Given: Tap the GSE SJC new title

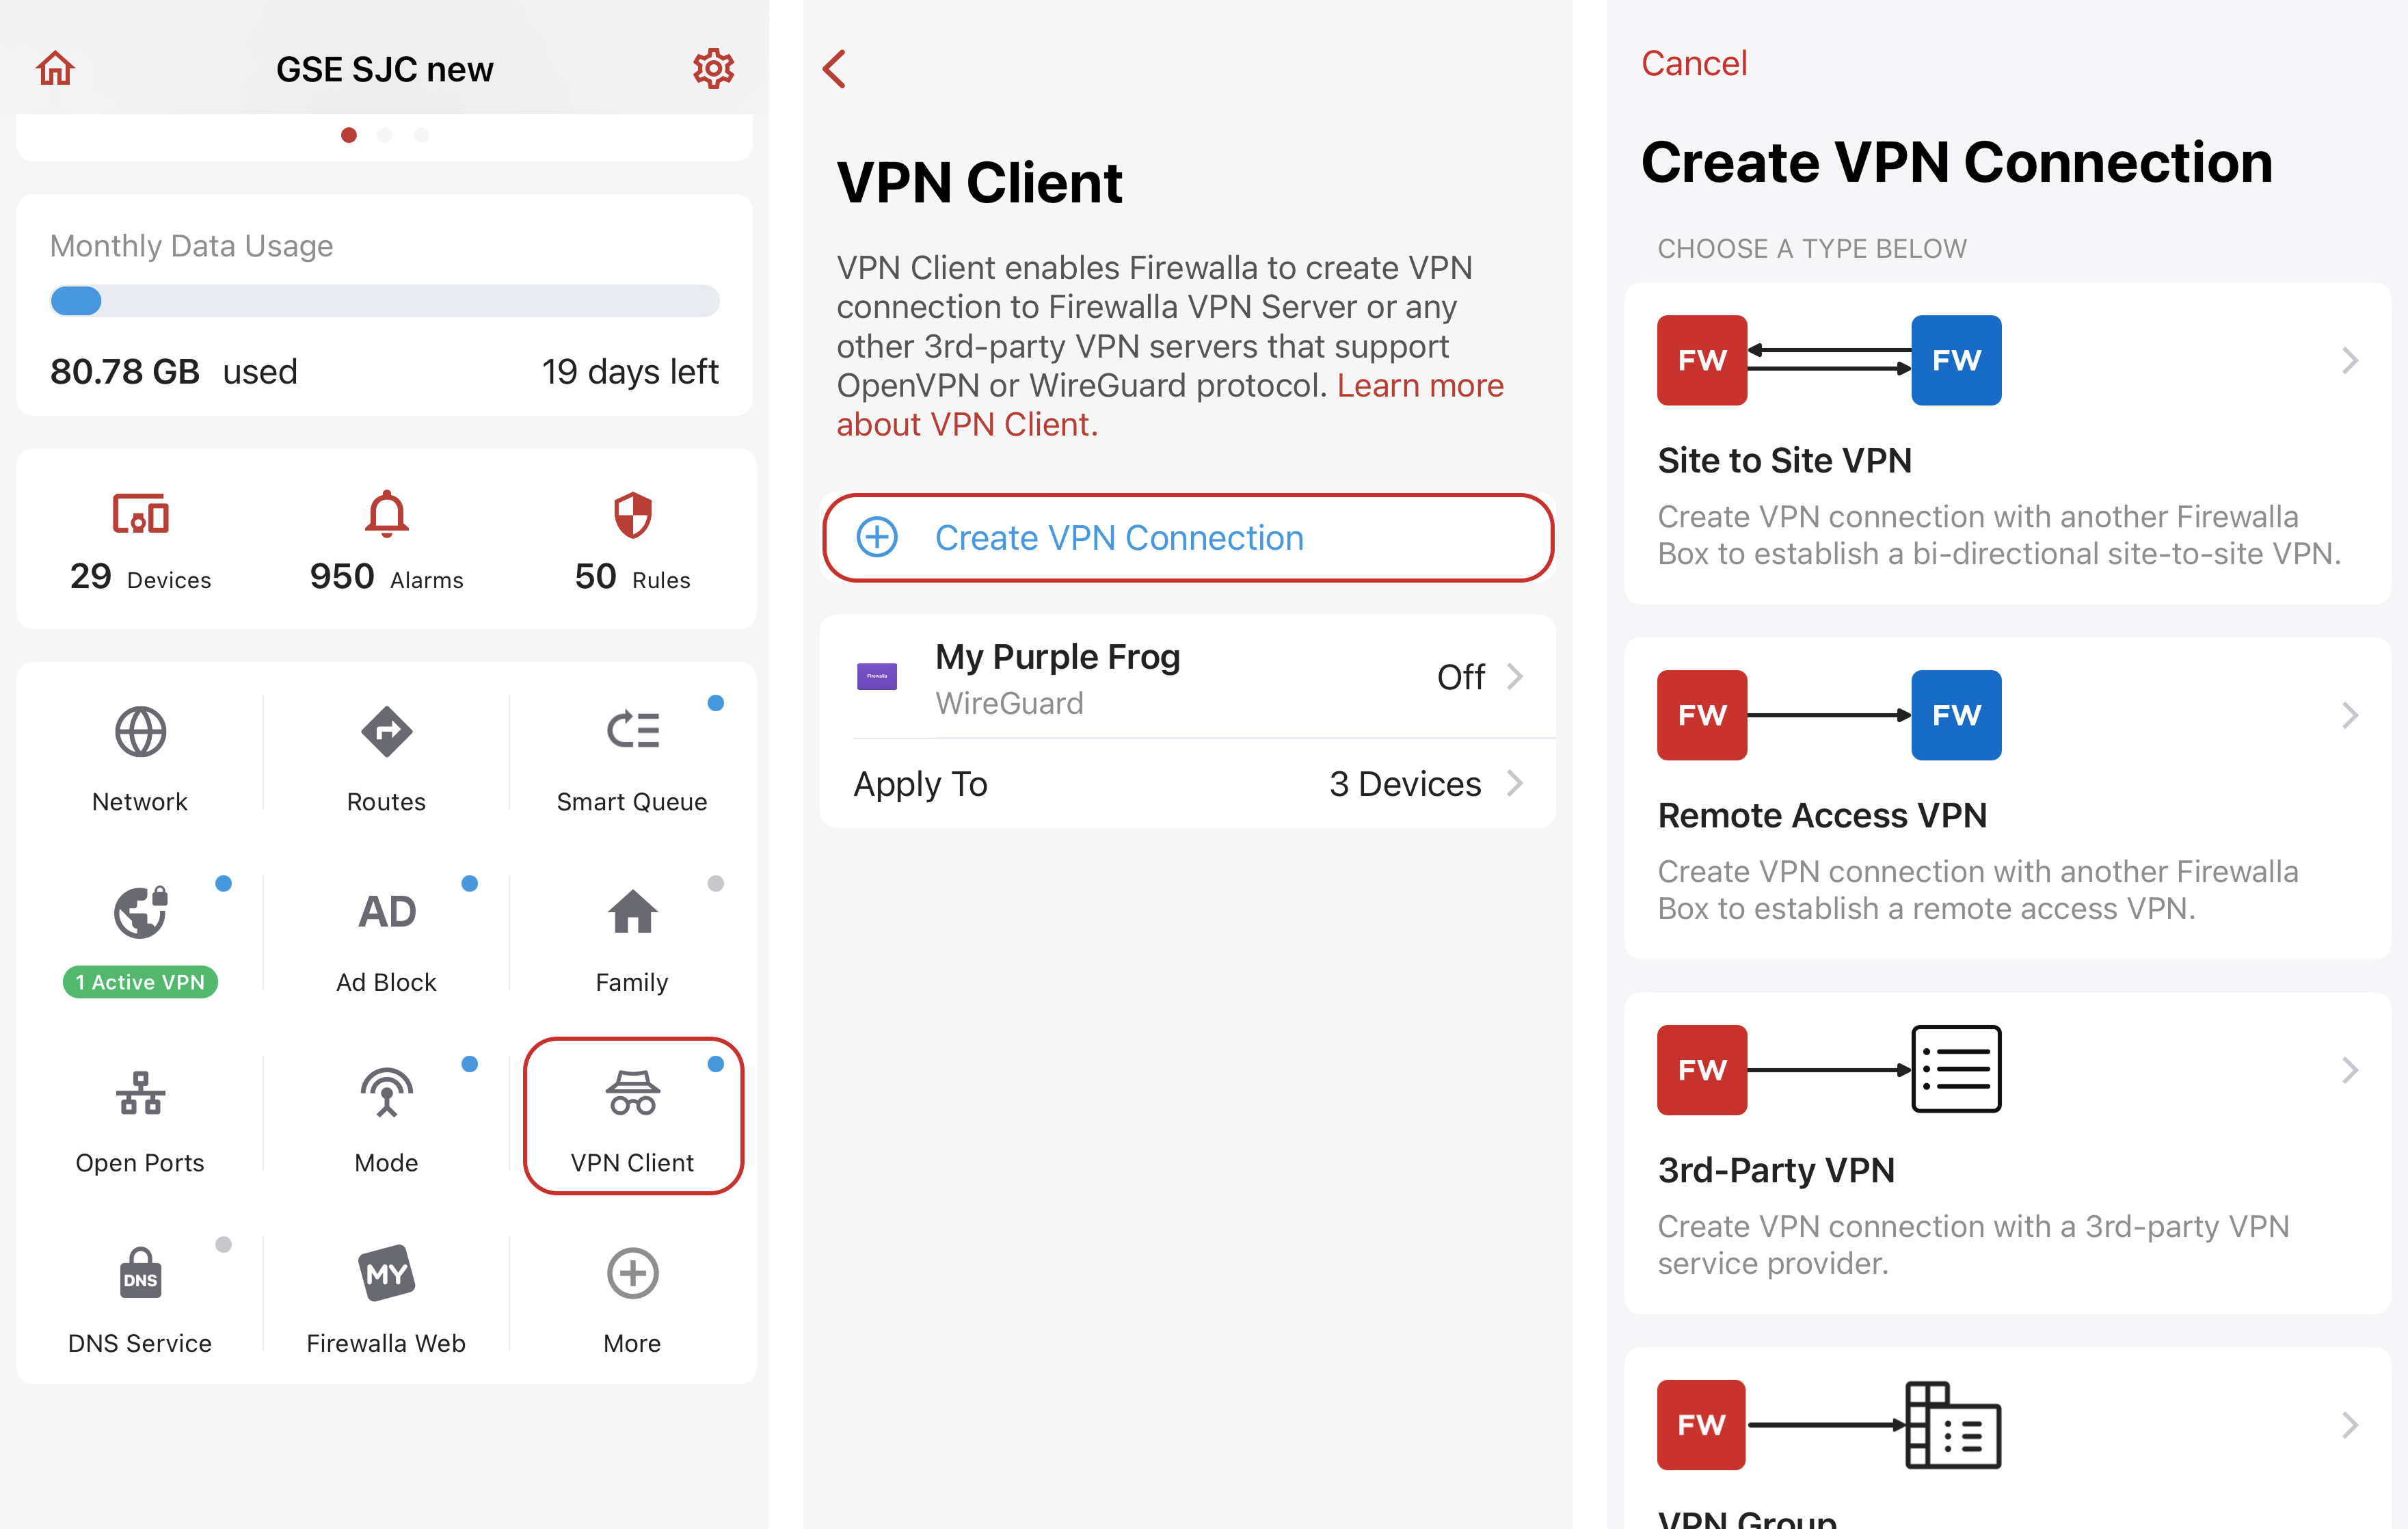Looking at the screenshot, I should point(385,69).
